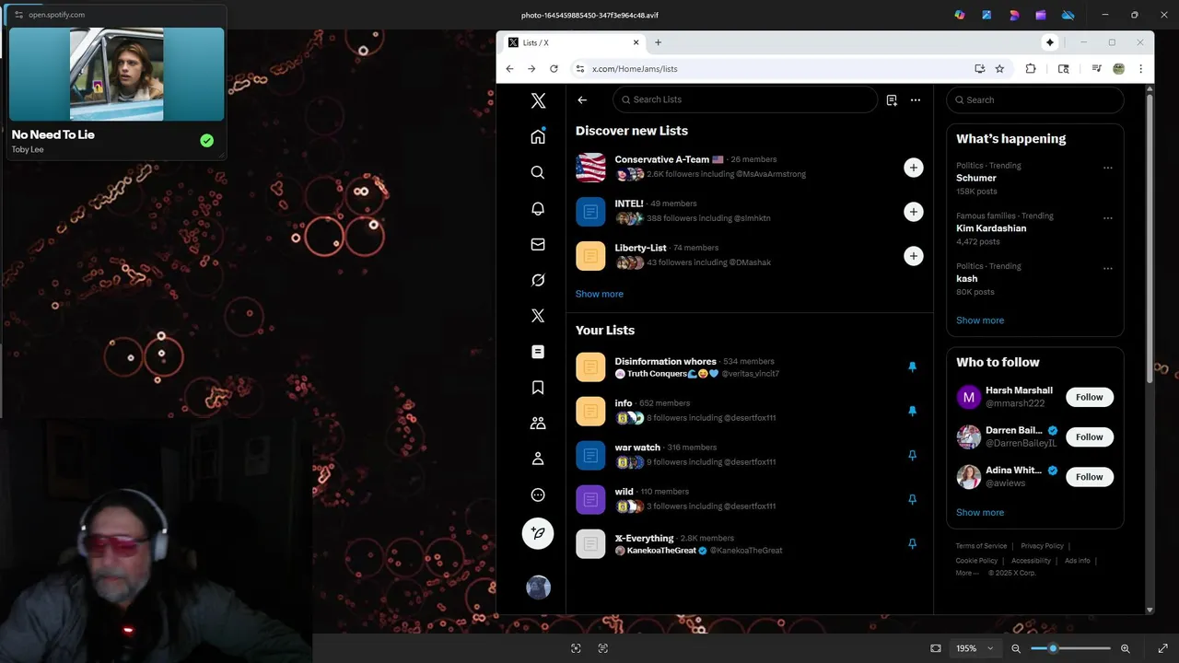
Task: Open the Terms of Service link
Action: click(981, 546)
